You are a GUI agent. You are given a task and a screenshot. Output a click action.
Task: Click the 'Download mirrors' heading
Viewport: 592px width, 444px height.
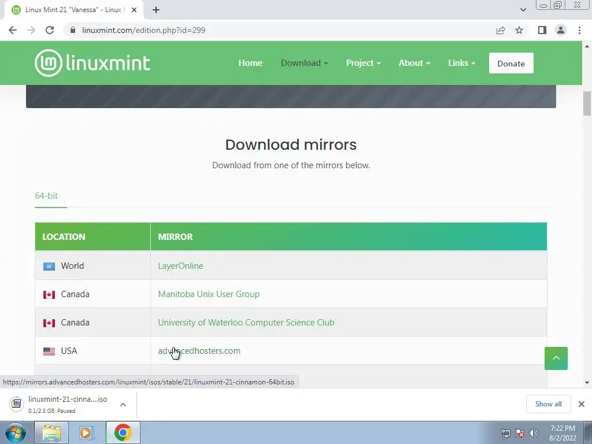pyautogui.click(x=291, y=145)
